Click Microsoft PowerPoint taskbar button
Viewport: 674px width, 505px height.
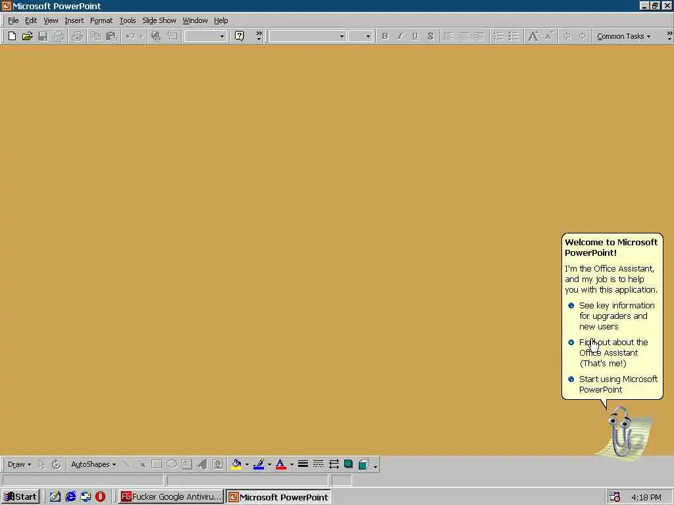[x=278, y=497]
